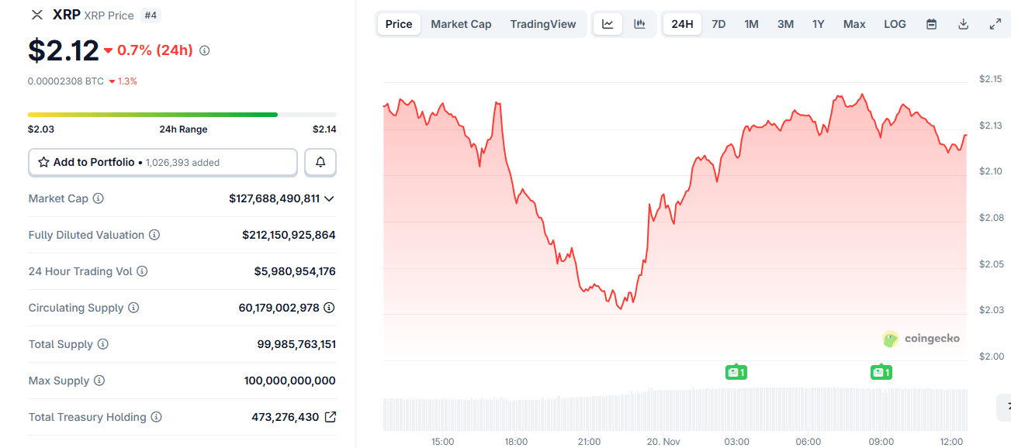The height and width of the screenshot is (448, 1011).
Task: Toggle LOG scale on the chart
Action: [x=895, y=24]
